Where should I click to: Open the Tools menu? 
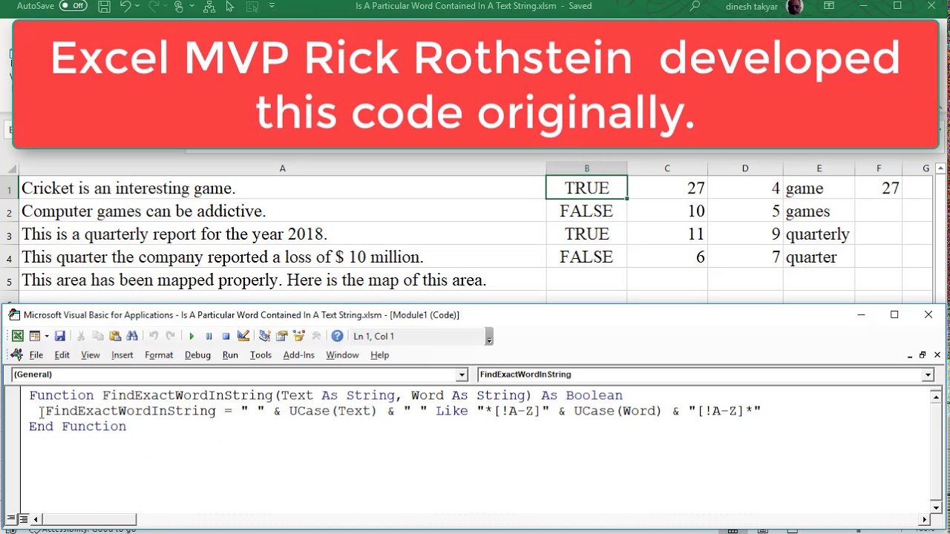261,355
